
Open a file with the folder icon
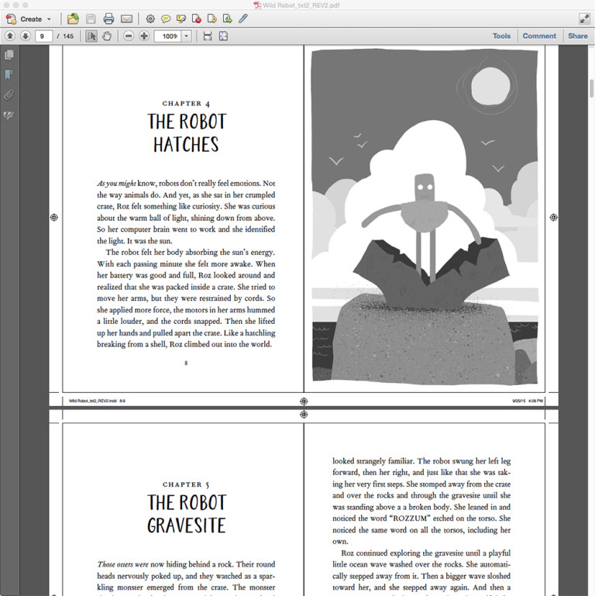73,19
